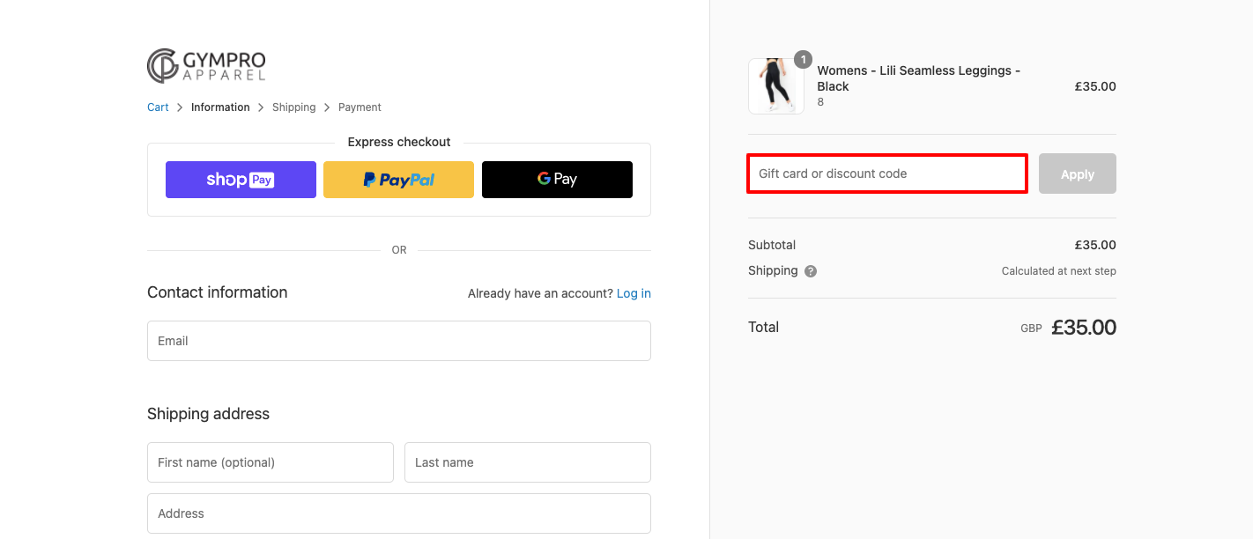The width and height of the screenshot is (1253, 539).
Task: Focus the gift card or discount code field
Action: coord(886,174)
